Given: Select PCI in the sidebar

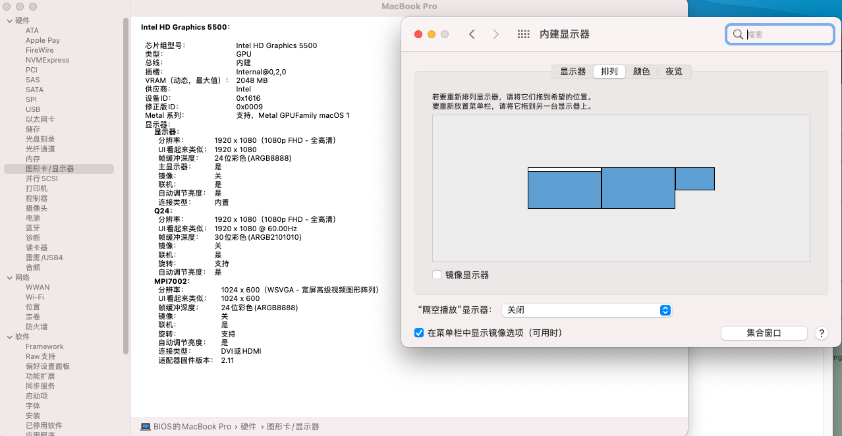Looking at the screenshot, I should [32, 70].
